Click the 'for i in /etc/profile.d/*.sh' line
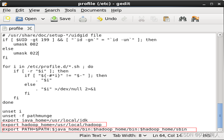Viewport: 224px width, 140px height. point(48,67)
